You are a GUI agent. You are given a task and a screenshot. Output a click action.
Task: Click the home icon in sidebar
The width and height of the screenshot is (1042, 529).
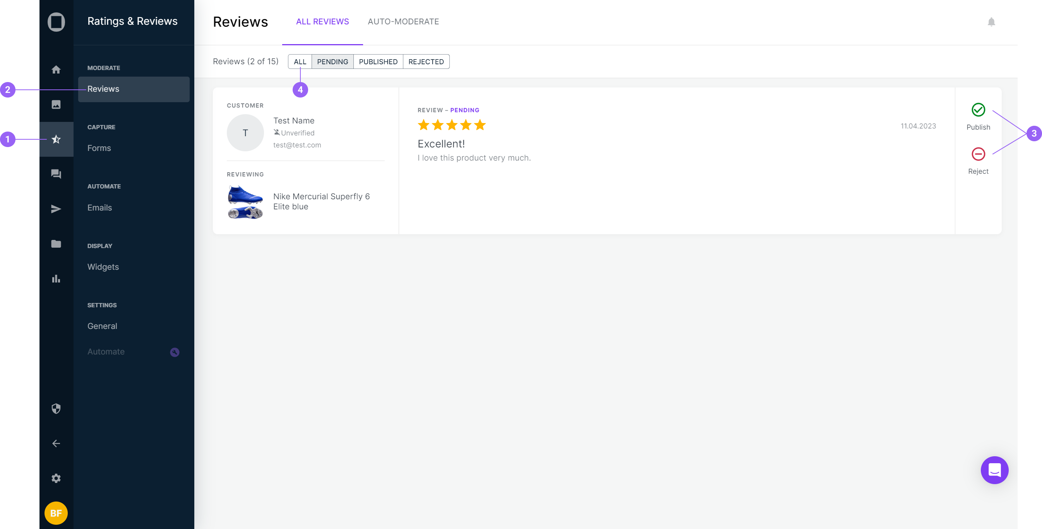pyautogui.click(x=56, y=70)
